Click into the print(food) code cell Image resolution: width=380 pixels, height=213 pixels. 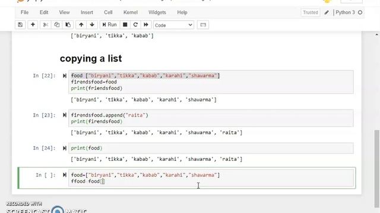[211, 148]
